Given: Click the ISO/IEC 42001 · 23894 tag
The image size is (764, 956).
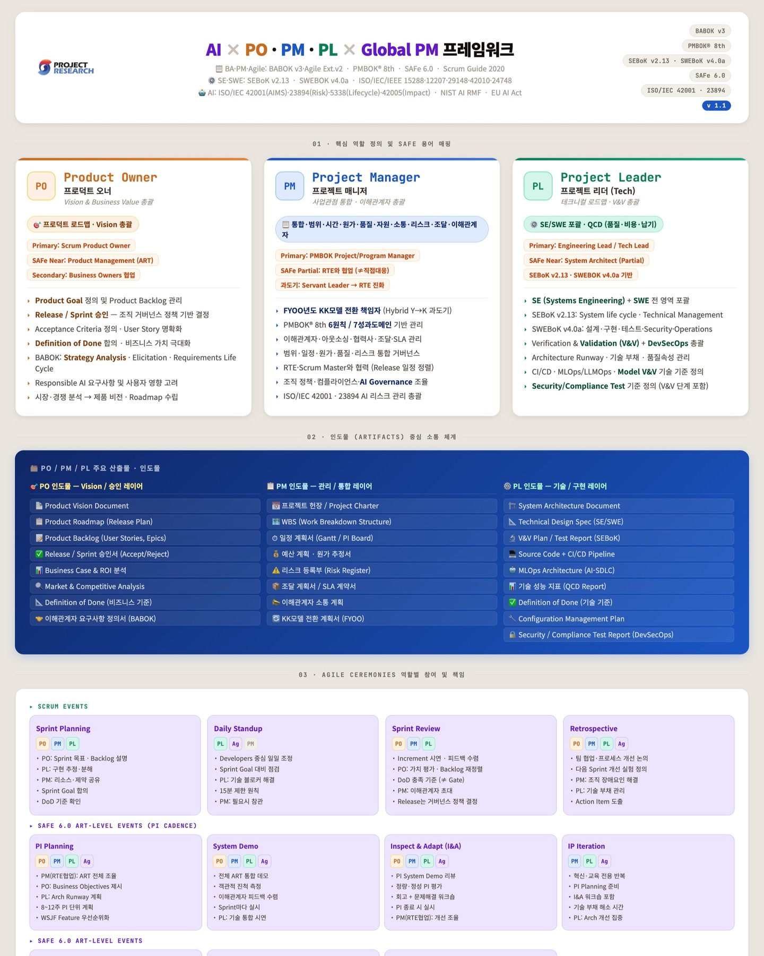Looking at the screenshot, I should [x=686, y=90].
